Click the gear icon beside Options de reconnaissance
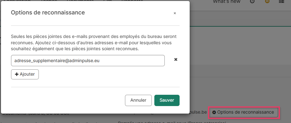 coord(214,112)
